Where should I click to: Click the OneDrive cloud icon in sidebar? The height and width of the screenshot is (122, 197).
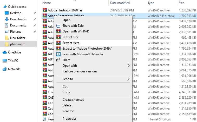(4, 52)
